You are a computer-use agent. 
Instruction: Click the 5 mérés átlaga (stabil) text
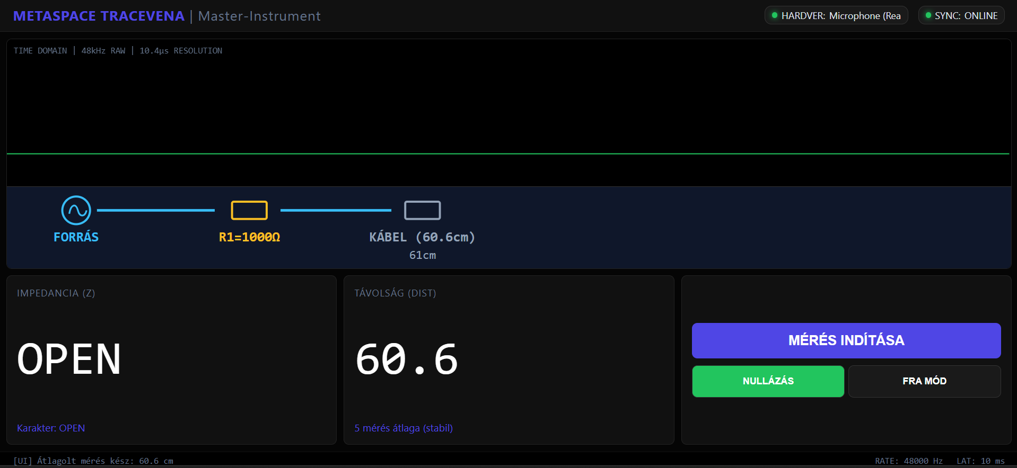[x=404, y=428]
